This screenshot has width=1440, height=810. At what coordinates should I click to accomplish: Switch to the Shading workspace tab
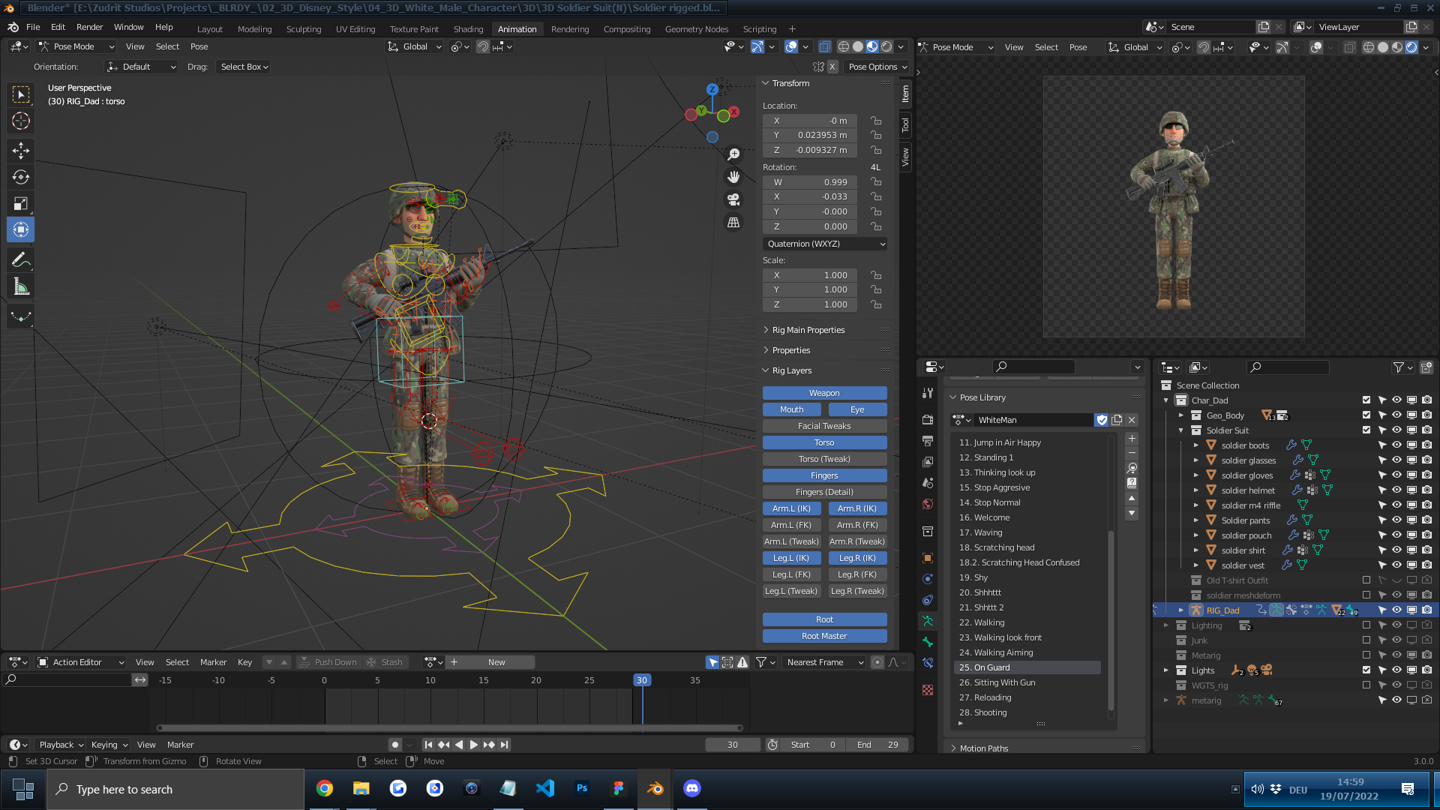(468, 28)
